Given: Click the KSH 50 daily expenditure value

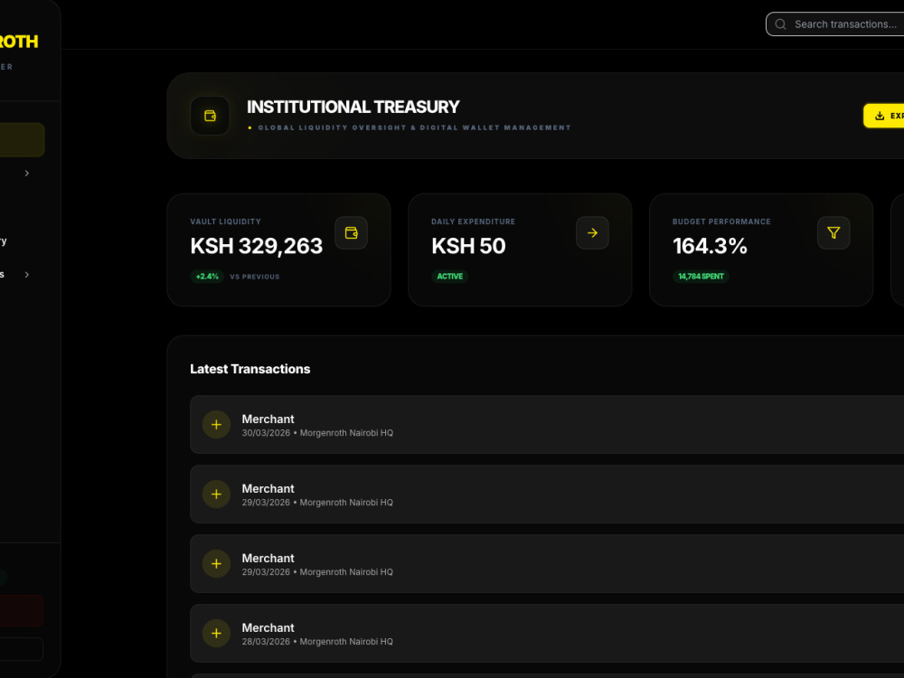Looking at the screenshot, I should click(x=468, y=246).
